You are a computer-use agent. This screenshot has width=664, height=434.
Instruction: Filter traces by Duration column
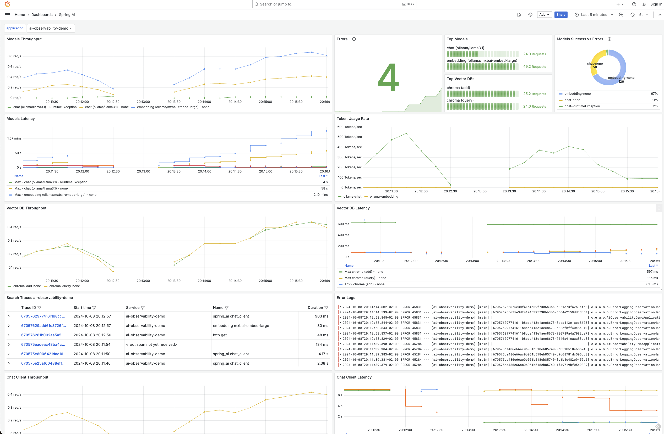click(326, 308)
